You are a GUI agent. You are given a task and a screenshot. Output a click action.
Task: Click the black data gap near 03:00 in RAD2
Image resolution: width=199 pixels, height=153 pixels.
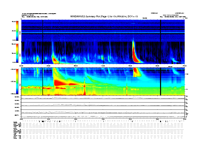[x=43, y=31]
